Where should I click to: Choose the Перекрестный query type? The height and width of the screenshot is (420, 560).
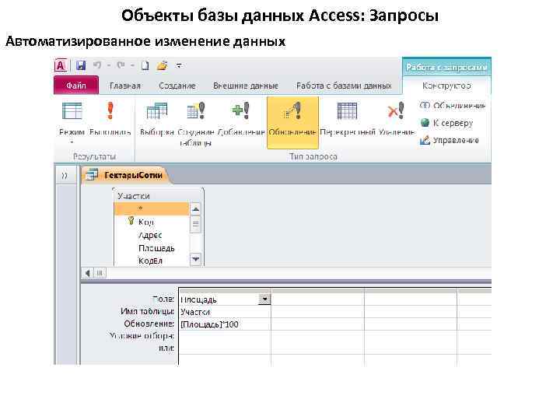[x=348, y=121]
